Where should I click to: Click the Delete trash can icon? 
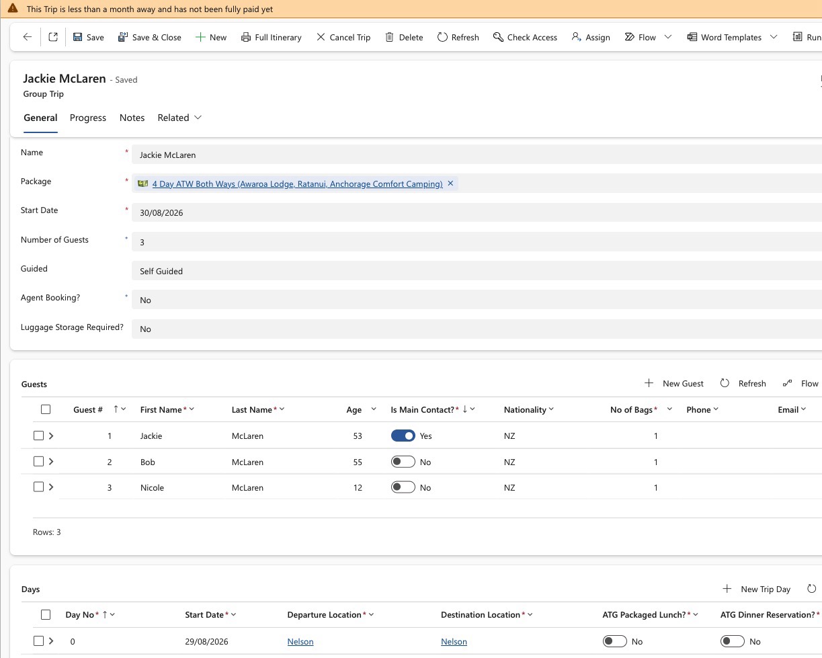pos(389,37)
